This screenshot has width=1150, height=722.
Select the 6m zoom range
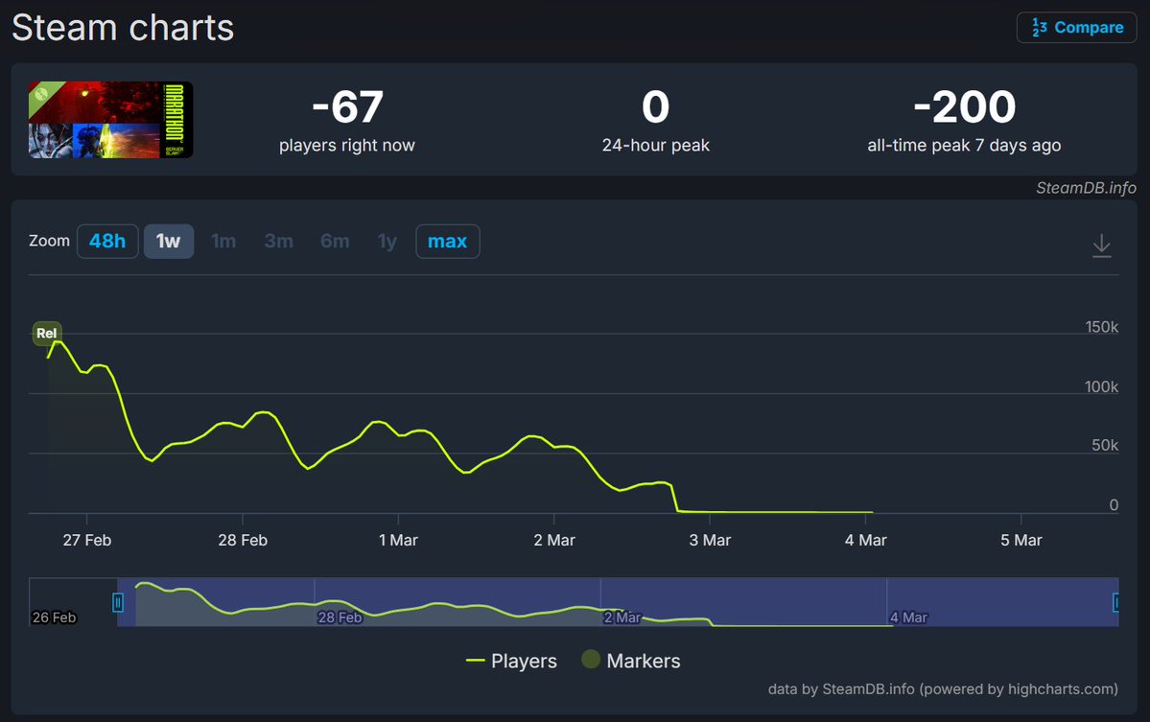(335, 241)
